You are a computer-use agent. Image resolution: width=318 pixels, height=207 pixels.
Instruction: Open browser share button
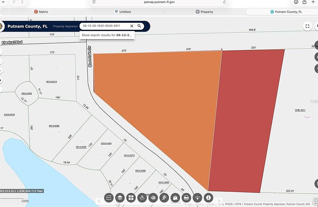pyautogui.click(x=304, y=2)
